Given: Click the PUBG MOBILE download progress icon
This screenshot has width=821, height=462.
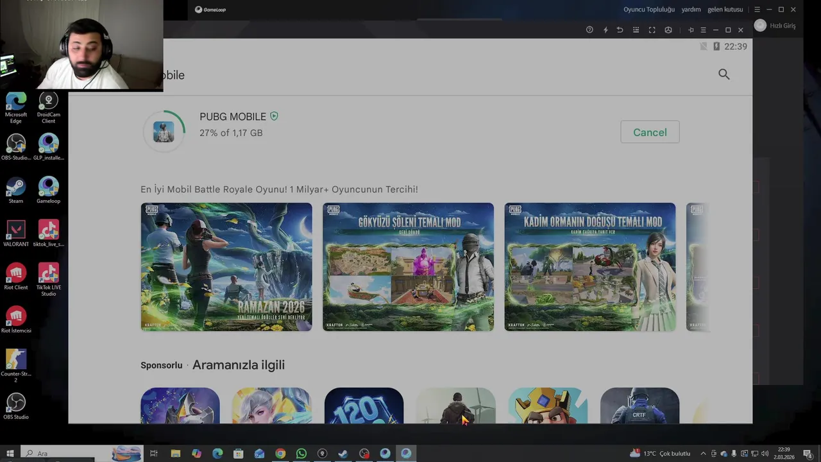Looking at the screenshot, I should [164, 132].
